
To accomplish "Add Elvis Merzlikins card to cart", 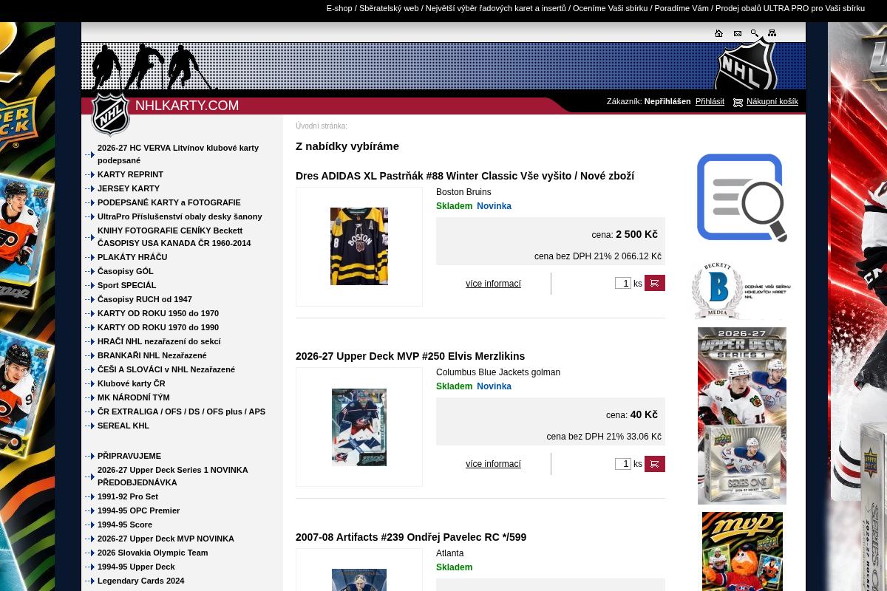I will pyautogui.click(x=655, y=464).
